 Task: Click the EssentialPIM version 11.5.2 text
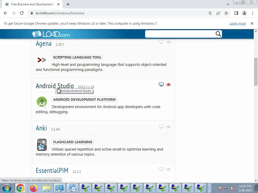pos(77,172)
